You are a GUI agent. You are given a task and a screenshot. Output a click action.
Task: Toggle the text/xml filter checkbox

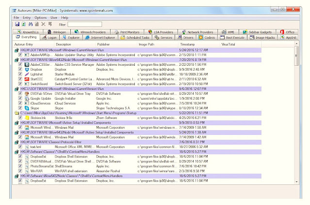click(x=20, y=146)
